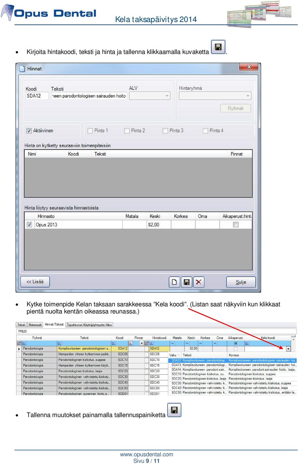Switch to the Teksti tab

pos(21,325)
